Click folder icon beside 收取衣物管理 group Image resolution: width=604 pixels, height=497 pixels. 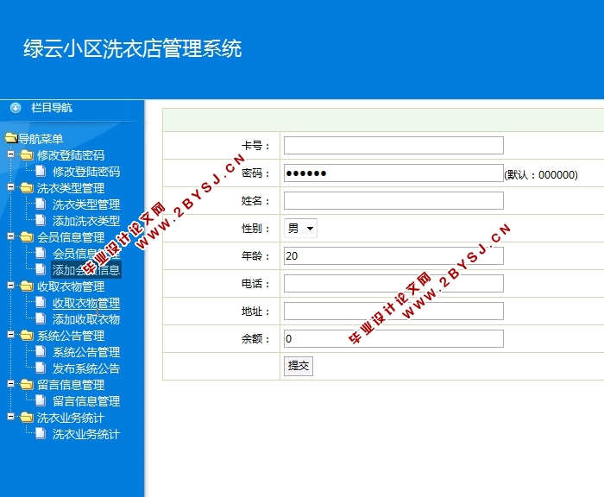27,286
